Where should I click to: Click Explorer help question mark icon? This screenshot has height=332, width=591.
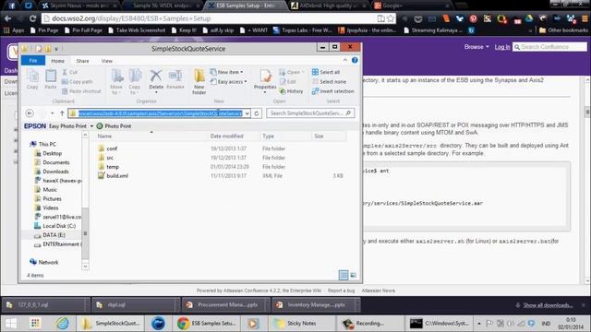tap(355, 60)
